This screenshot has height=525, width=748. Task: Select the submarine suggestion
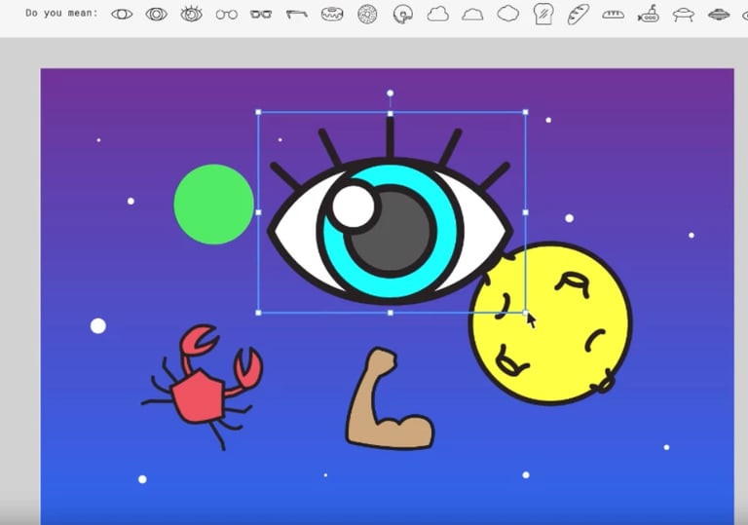click(x=649, y=14)
